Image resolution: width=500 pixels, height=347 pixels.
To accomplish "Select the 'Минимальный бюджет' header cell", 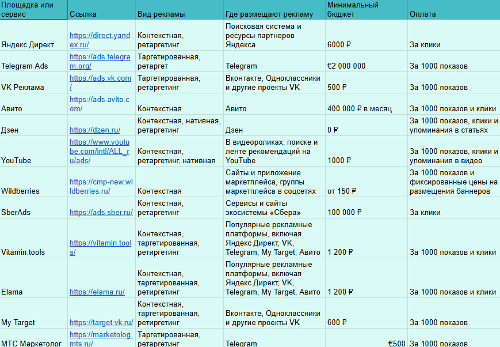I will point(367,10).
